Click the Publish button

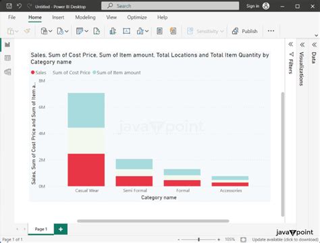pos(245,31)
